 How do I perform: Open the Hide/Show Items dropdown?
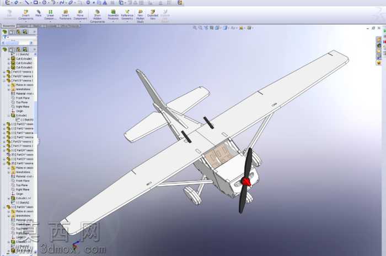(233, 28)
